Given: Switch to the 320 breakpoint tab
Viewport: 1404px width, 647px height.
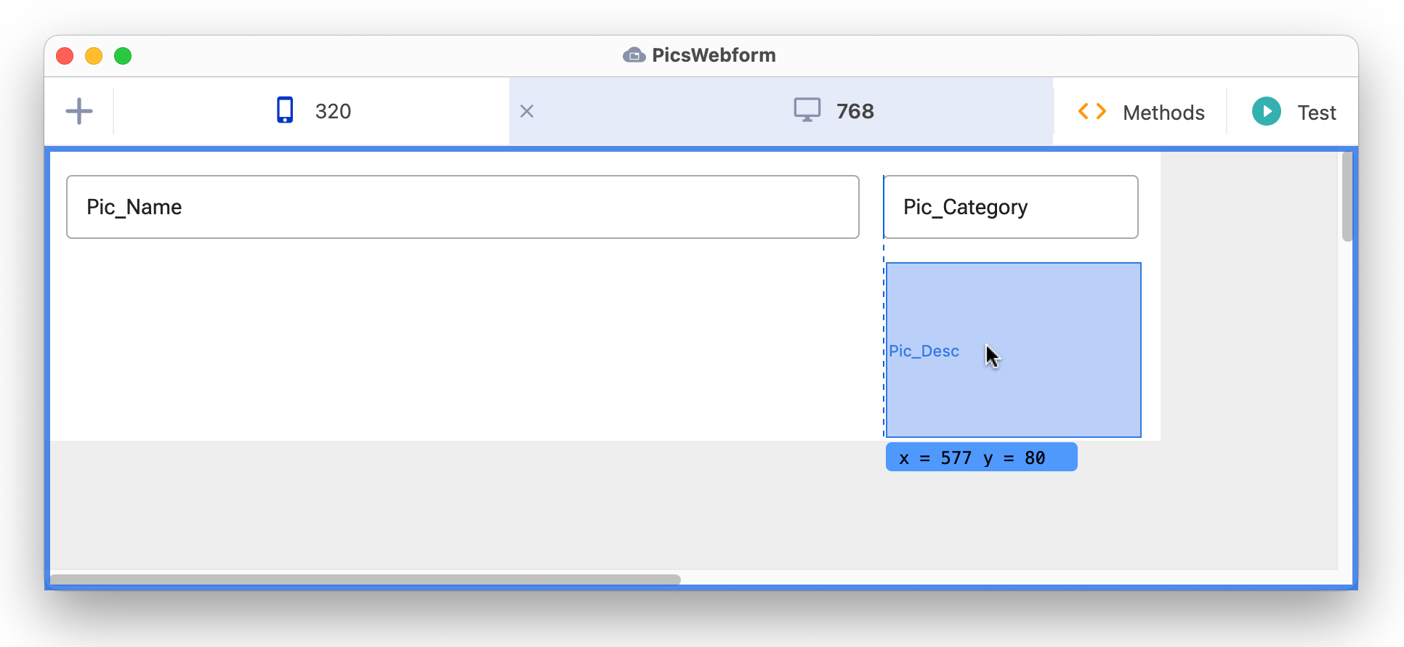Looking at the screenshot, I should (312, 111).
